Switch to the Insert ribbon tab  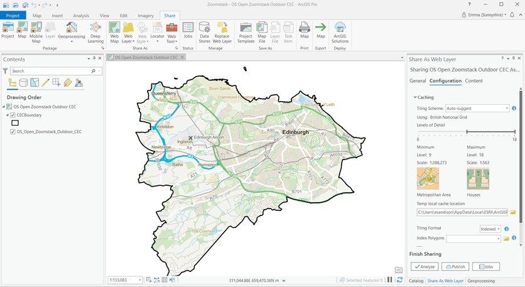tap(57, 16)
